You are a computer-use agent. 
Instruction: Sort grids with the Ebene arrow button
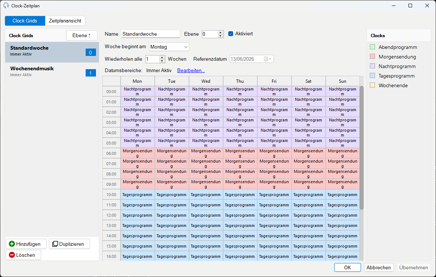(82, 36)
